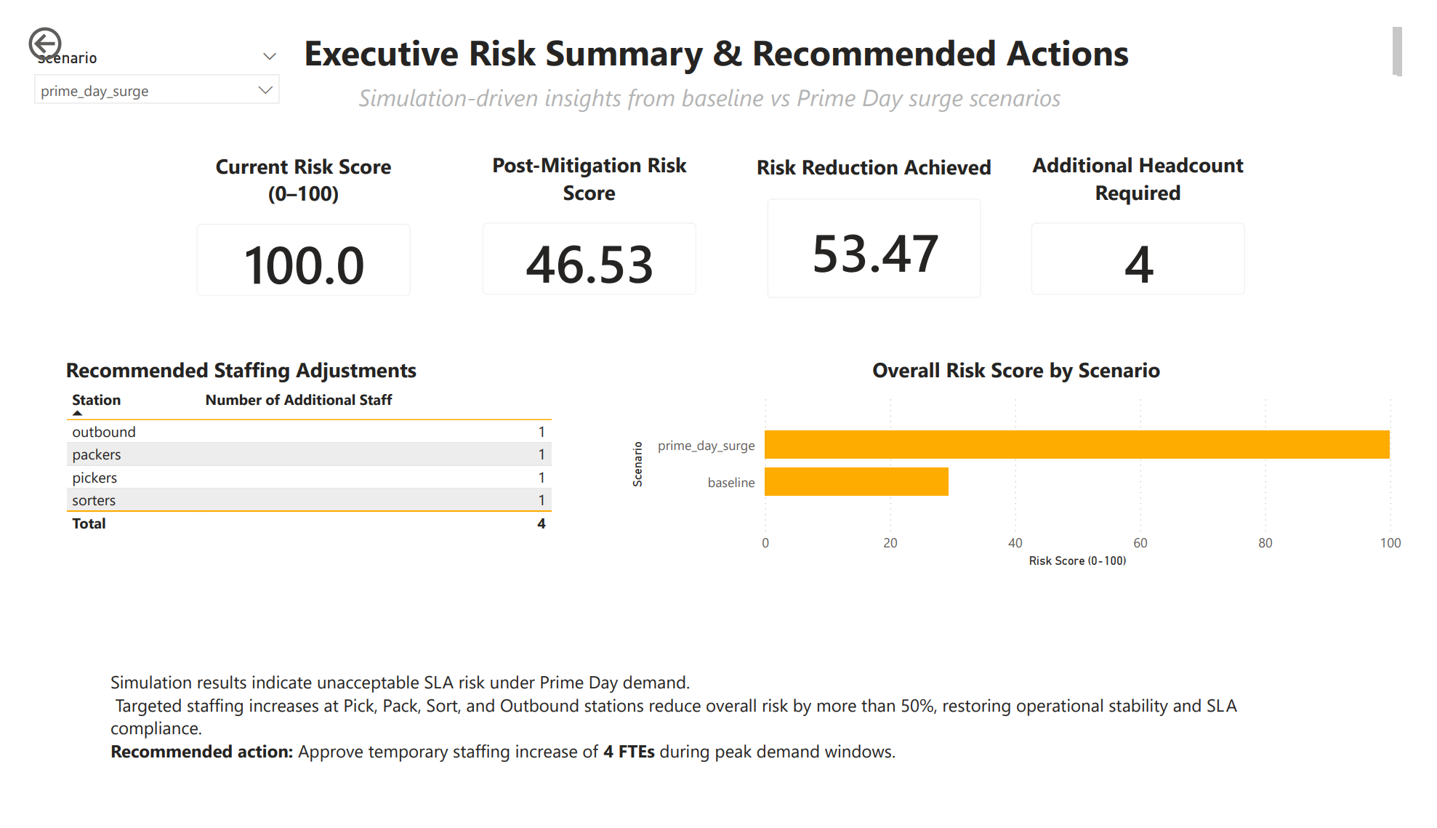Click the Station column header
This screenshot has height=828, width=1437.
96,400
